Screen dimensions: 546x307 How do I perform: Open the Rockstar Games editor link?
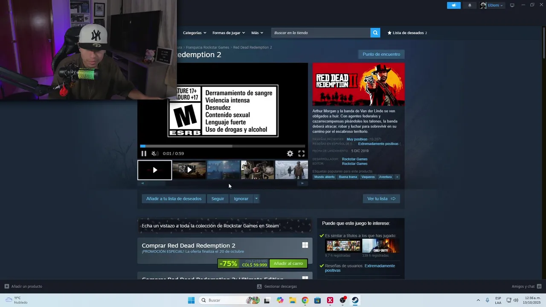coord(354,164)
